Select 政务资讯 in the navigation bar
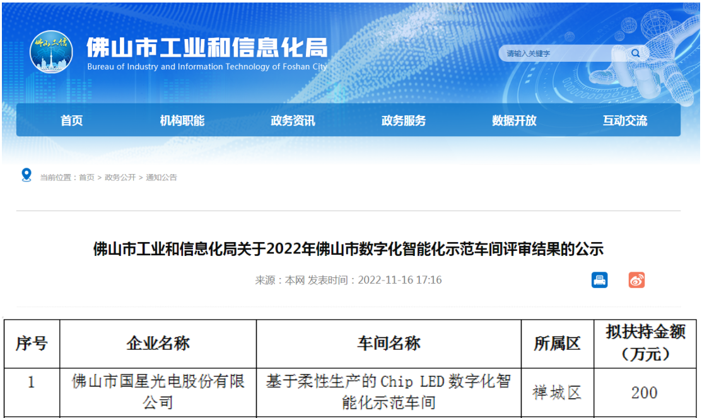The width and height of the screenshot is (702, 418). [293, 120]
